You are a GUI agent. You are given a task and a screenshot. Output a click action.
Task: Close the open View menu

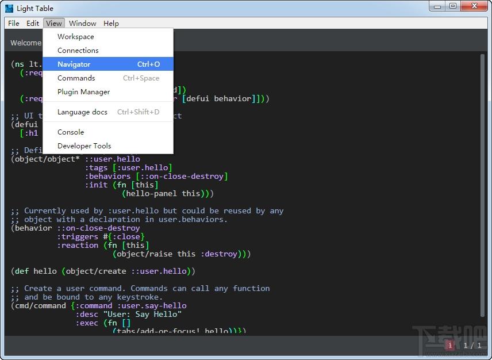(x=53, y=23)
